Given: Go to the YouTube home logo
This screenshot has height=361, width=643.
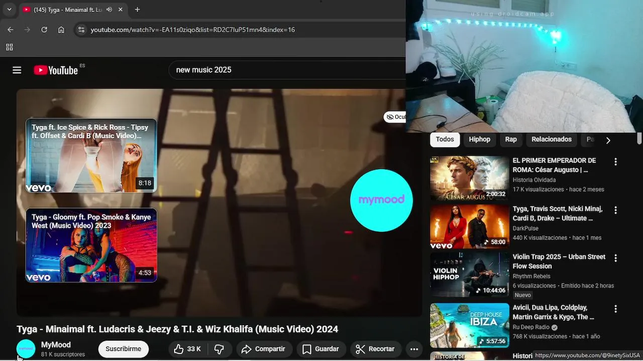Looking at the screenshot, I should coord(56,70).
